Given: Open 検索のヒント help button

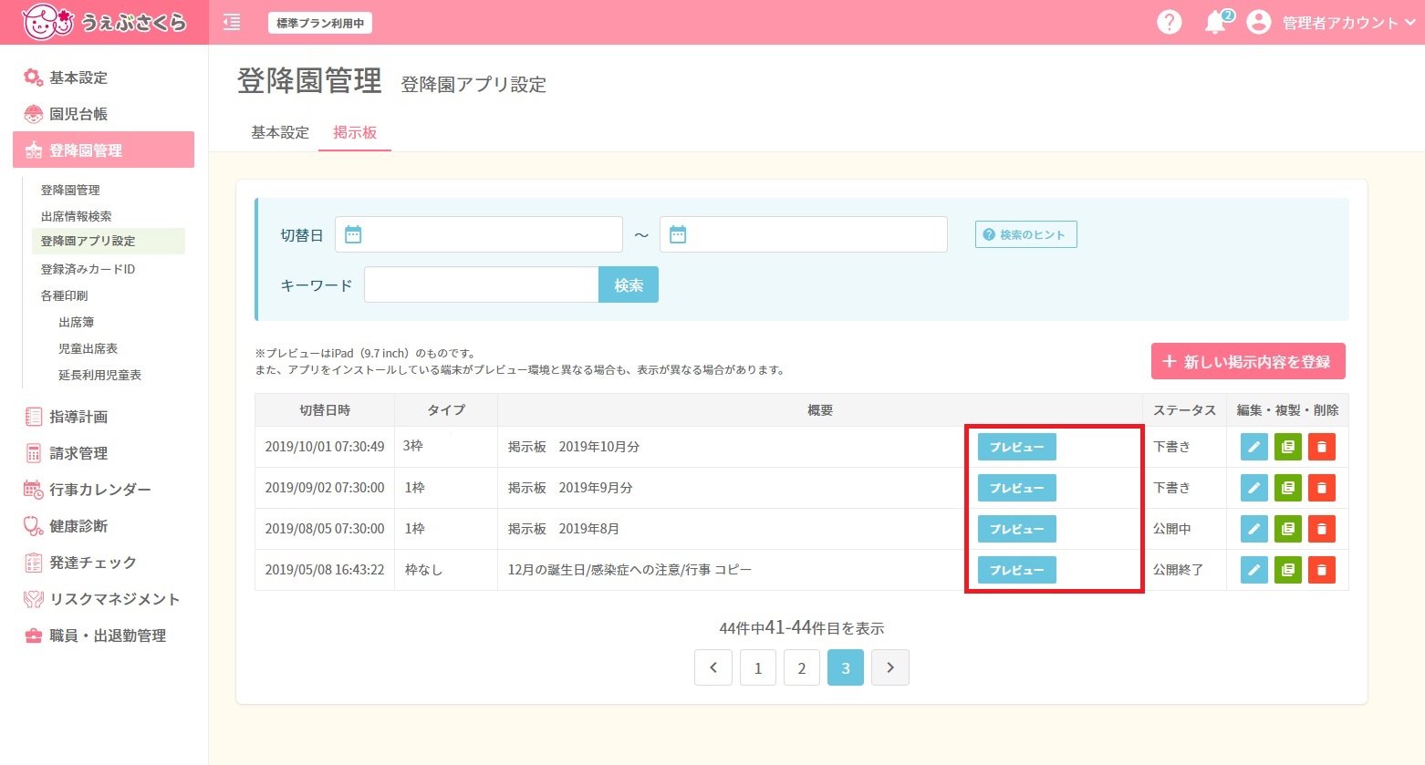Looking at the screenshot, I should pyautogui.click(x=1026, y=234).
